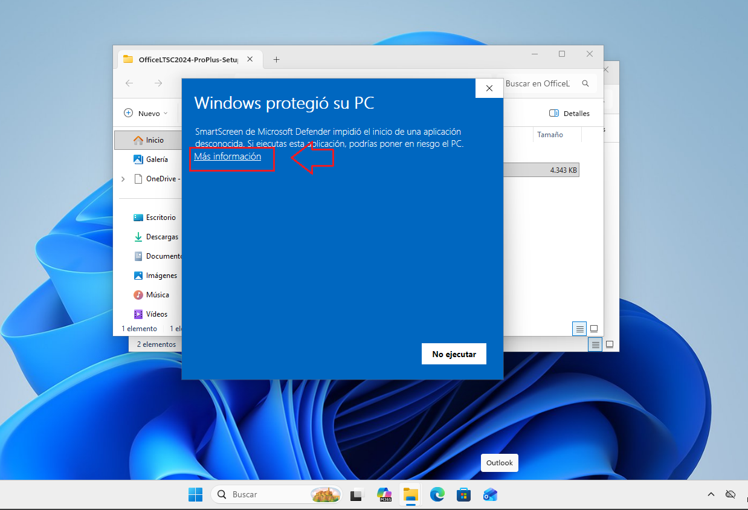Click the Descargas arrow icon

click(x=138, y=237)
